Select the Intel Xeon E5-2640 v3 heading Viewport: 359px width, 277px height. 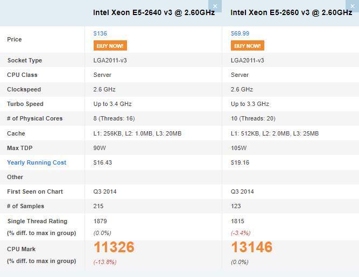(x=154, y=12)
